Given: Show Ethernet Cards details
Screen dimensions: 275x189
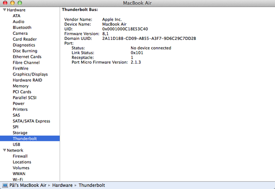Looking at the screenshot, I should (27, 57).
